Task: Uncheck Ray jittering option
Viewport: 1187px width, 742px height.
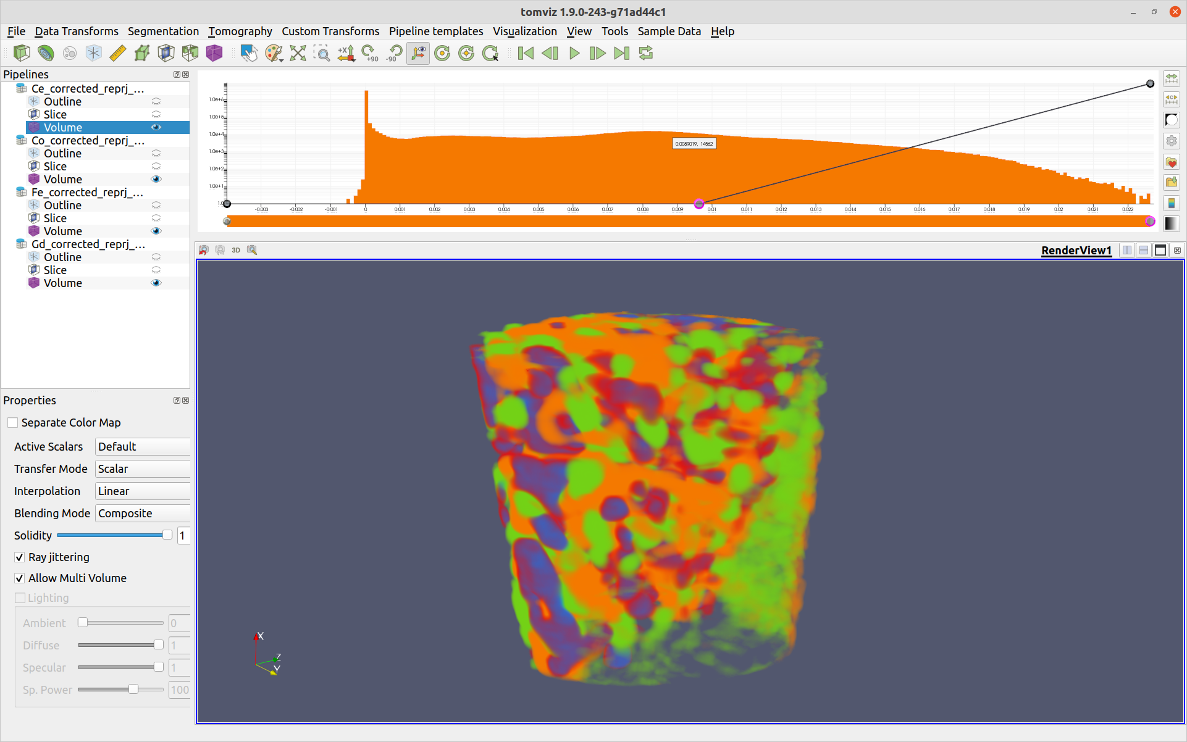Action: 20,557
